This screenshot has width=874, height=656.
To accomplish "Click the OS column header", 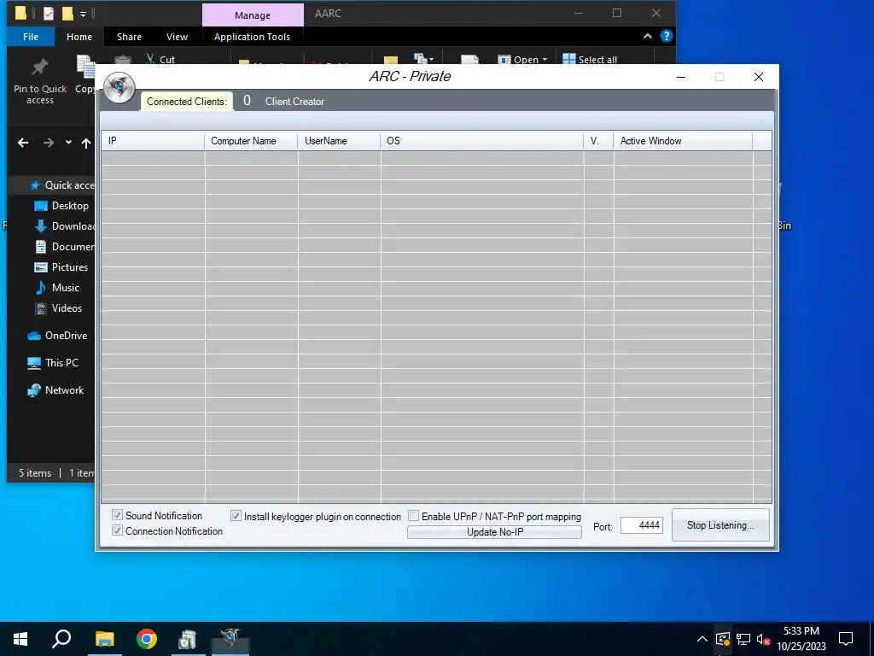I will click(481, 141).
